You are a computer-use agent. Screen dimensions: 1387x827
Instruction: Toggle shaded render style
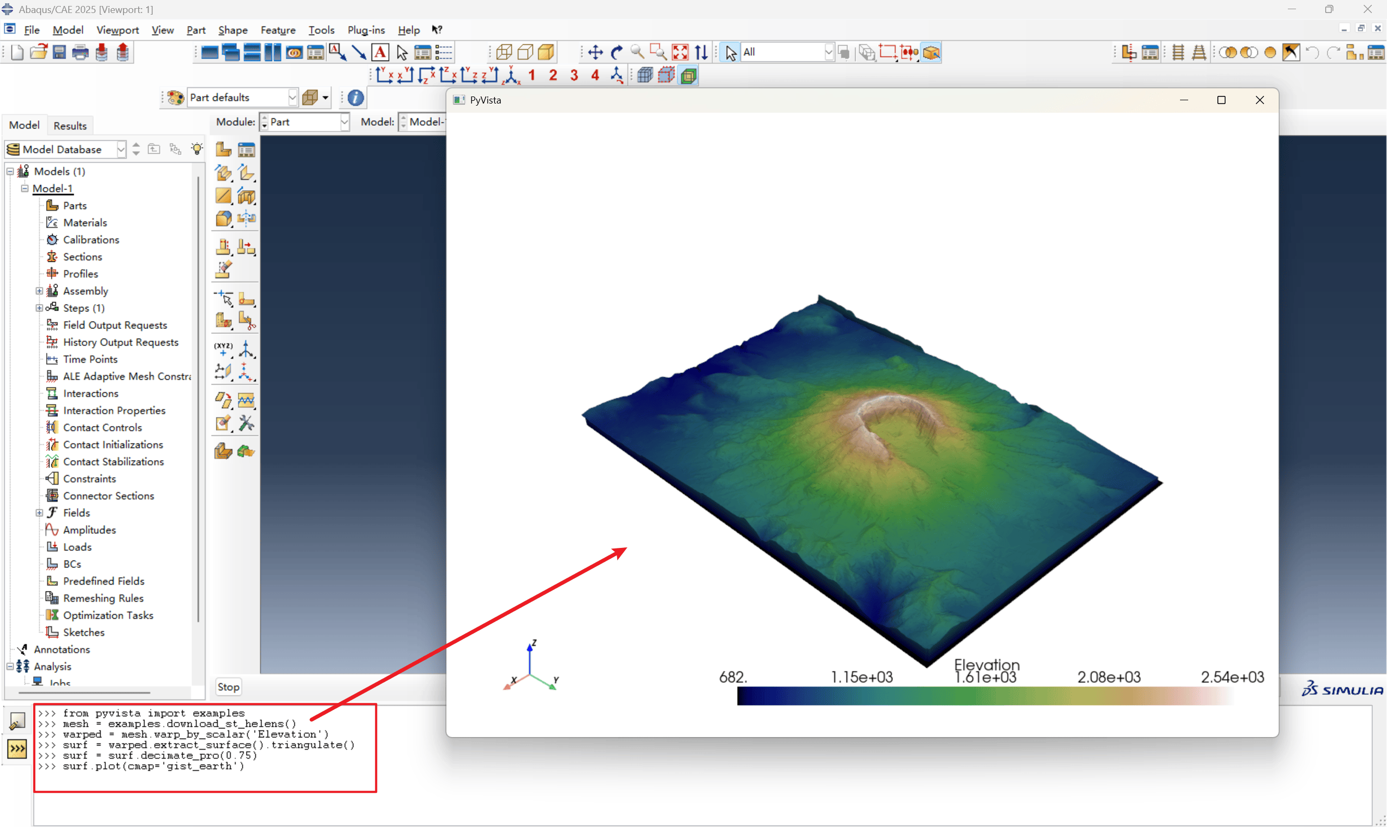pos(547,53)
